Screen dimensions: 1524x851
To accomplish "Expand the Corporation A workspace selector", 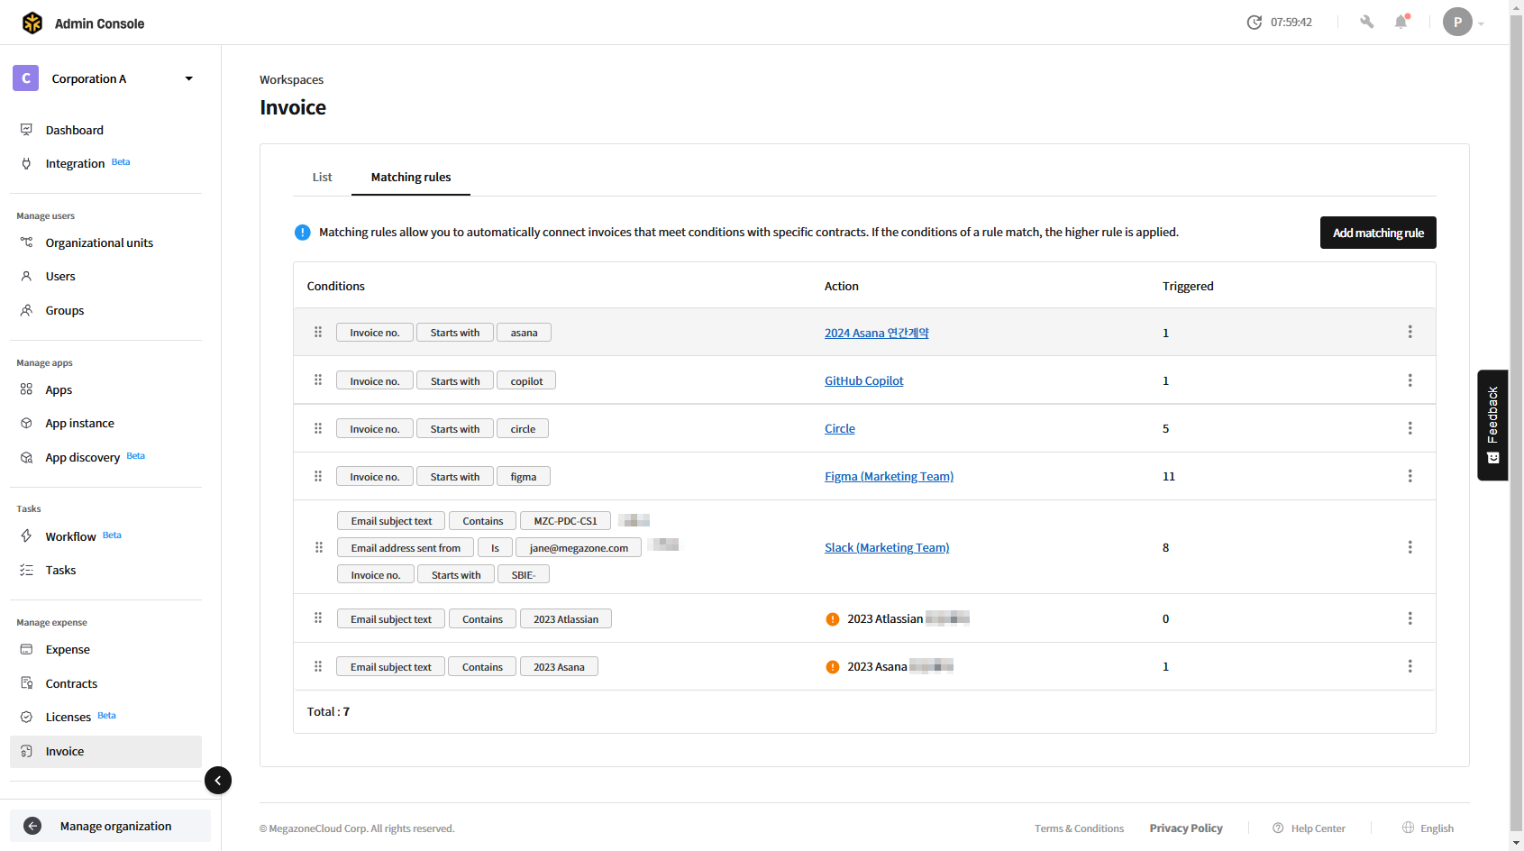I will point(105,78).
